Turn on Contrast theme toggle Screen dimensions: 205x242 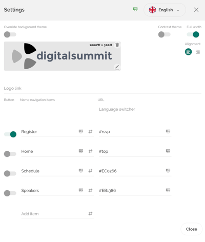click(x=165, y=34)
